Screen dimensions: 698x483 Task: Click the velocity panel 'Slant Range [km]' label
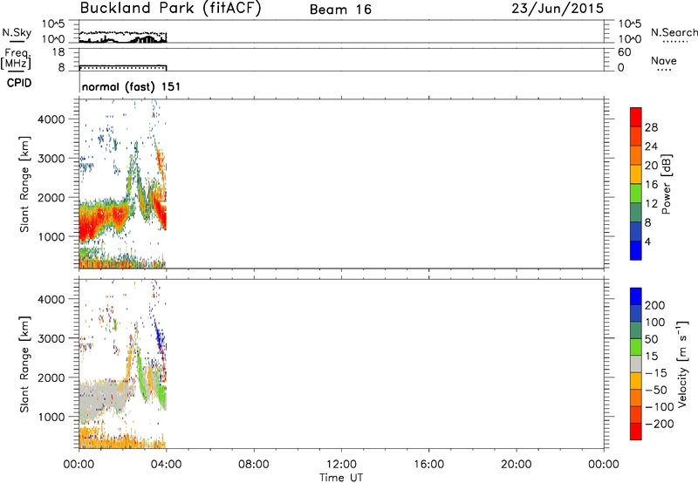[24, 364]
